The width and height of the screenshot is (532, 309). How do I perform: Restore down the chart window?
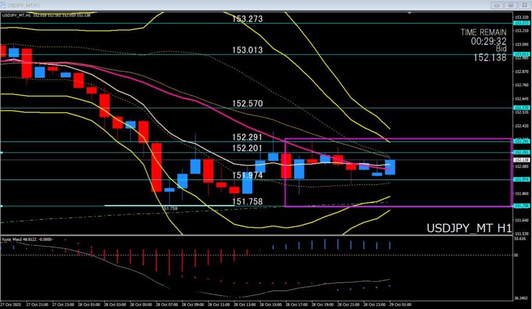click(511, 5)
